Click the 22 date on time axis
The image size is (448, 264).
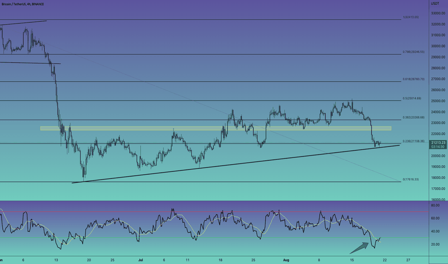(385, 260)
